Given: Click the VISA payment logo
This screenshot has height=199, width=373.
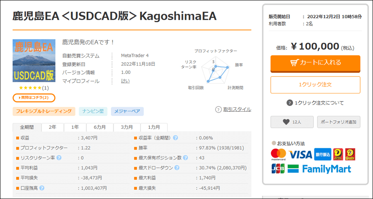Looking at the screenshot, I should 300,155.
